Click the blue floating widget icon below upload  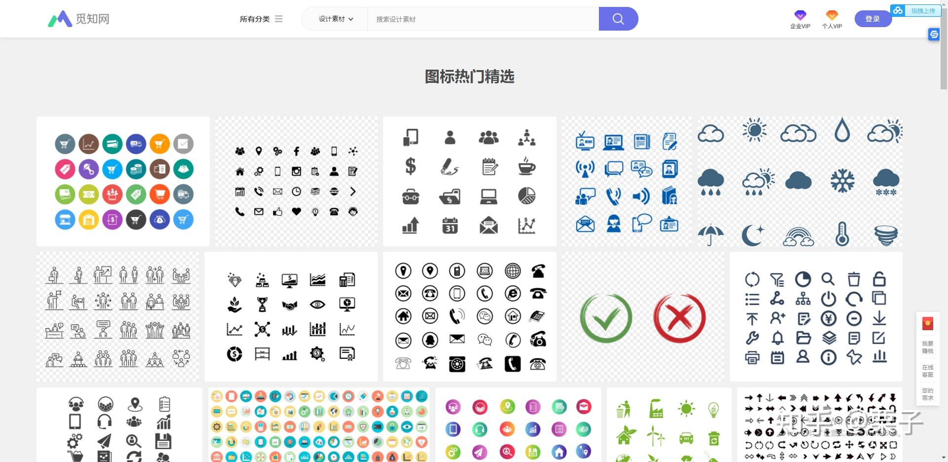click(x=933, y=34)
